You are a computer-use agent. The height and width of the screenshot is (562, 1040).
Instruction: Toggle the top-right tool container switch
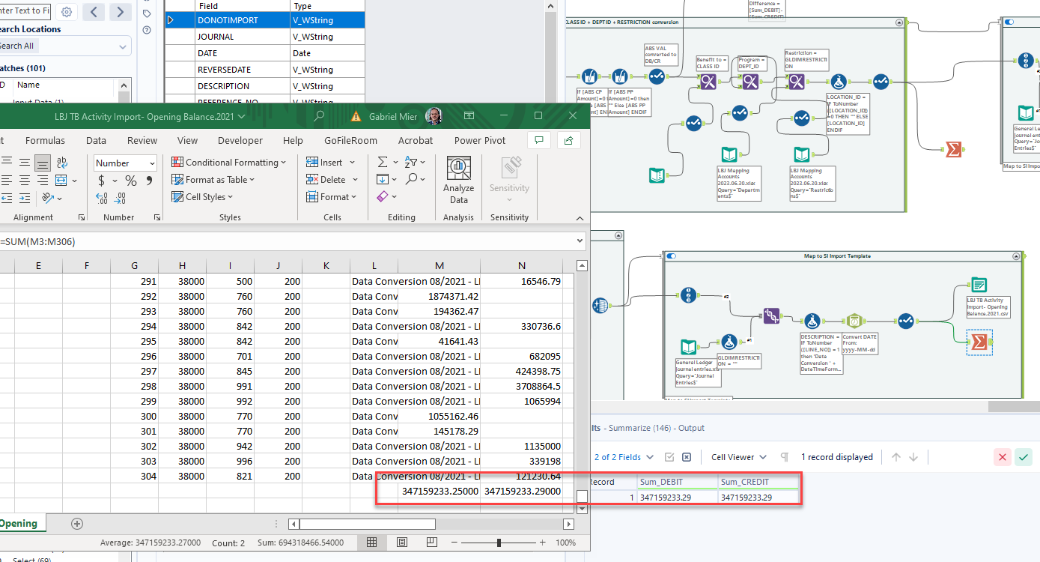pyautogui.click(x=1009, y=22)
